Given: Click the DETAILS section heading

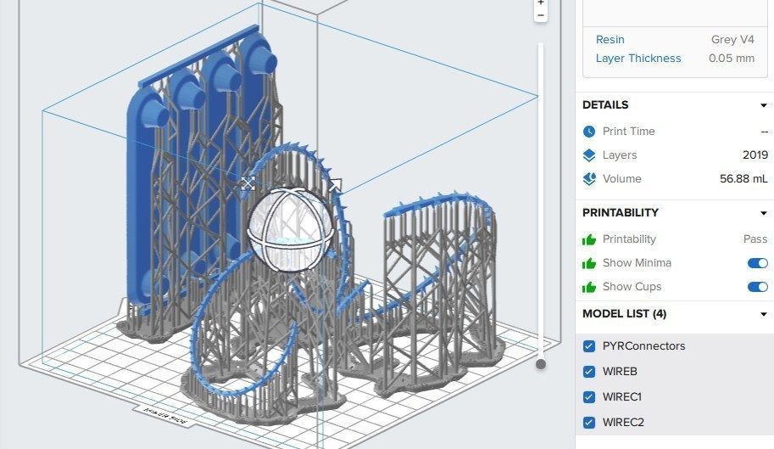Looking at the screenshot, I should click(605, 104).
